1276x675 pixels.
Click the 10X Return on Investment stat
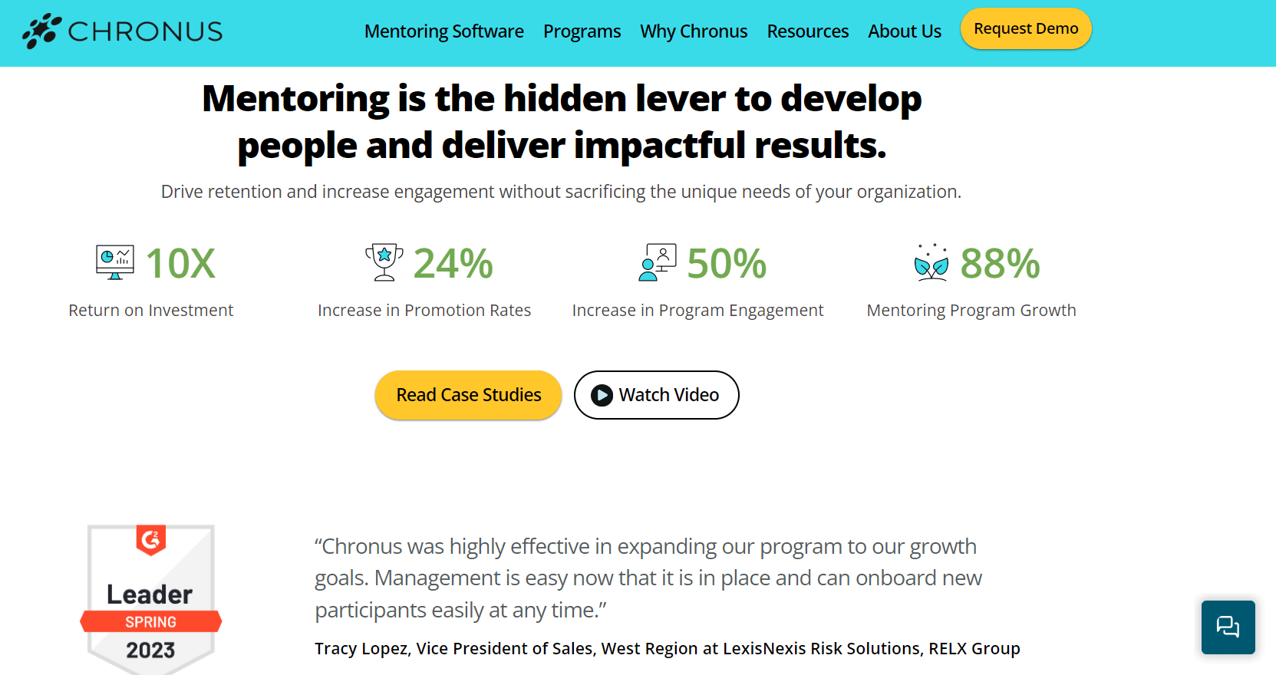(x=180, y=264)
